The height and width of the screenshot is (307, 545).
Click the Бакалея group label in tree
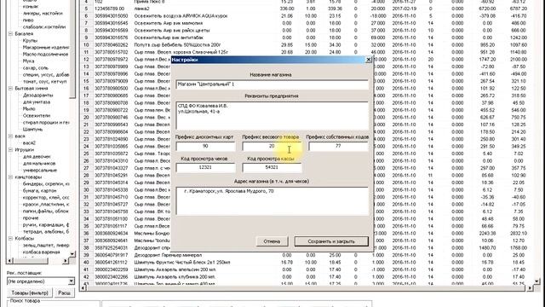pos(24,34)
